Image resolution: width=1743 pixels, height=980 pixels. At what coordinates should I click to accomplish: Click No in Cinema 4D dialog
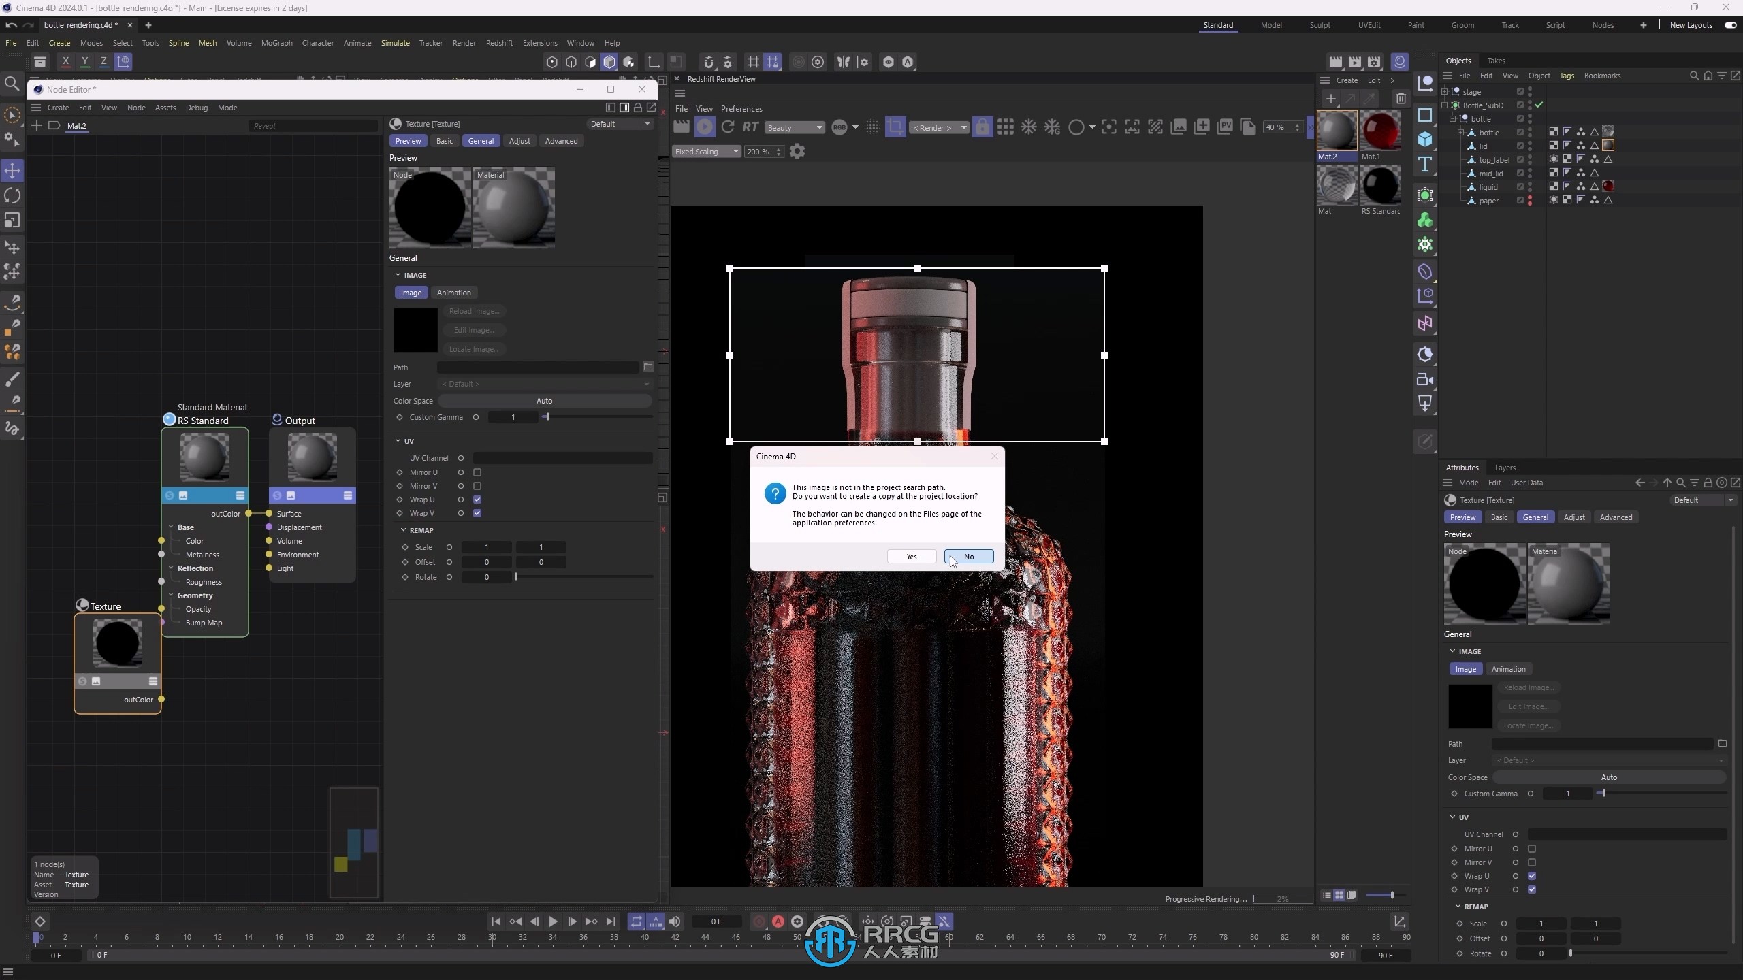969,557
